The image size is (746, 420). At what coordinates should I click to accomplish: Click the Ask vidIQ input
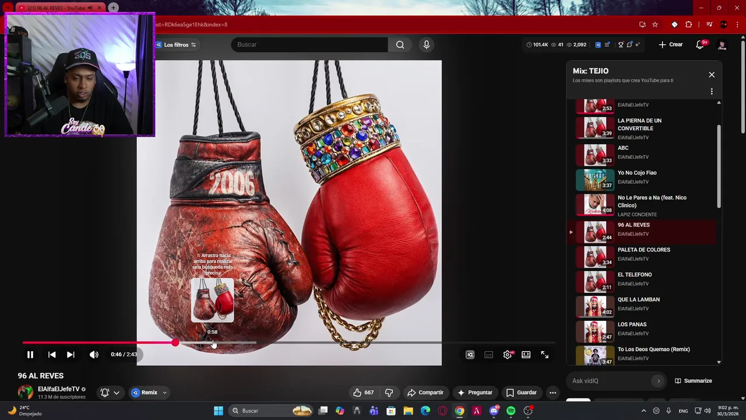click(609, 381)
